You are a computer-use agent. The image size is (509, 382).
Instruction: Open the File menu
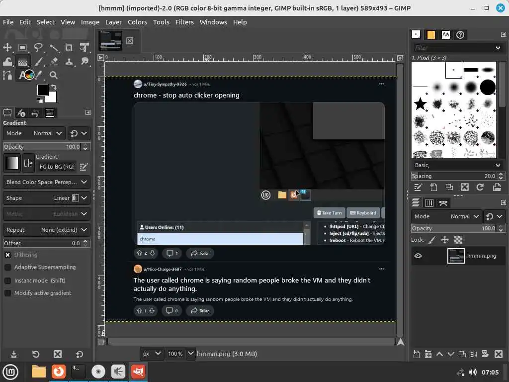tap(8, 22)
